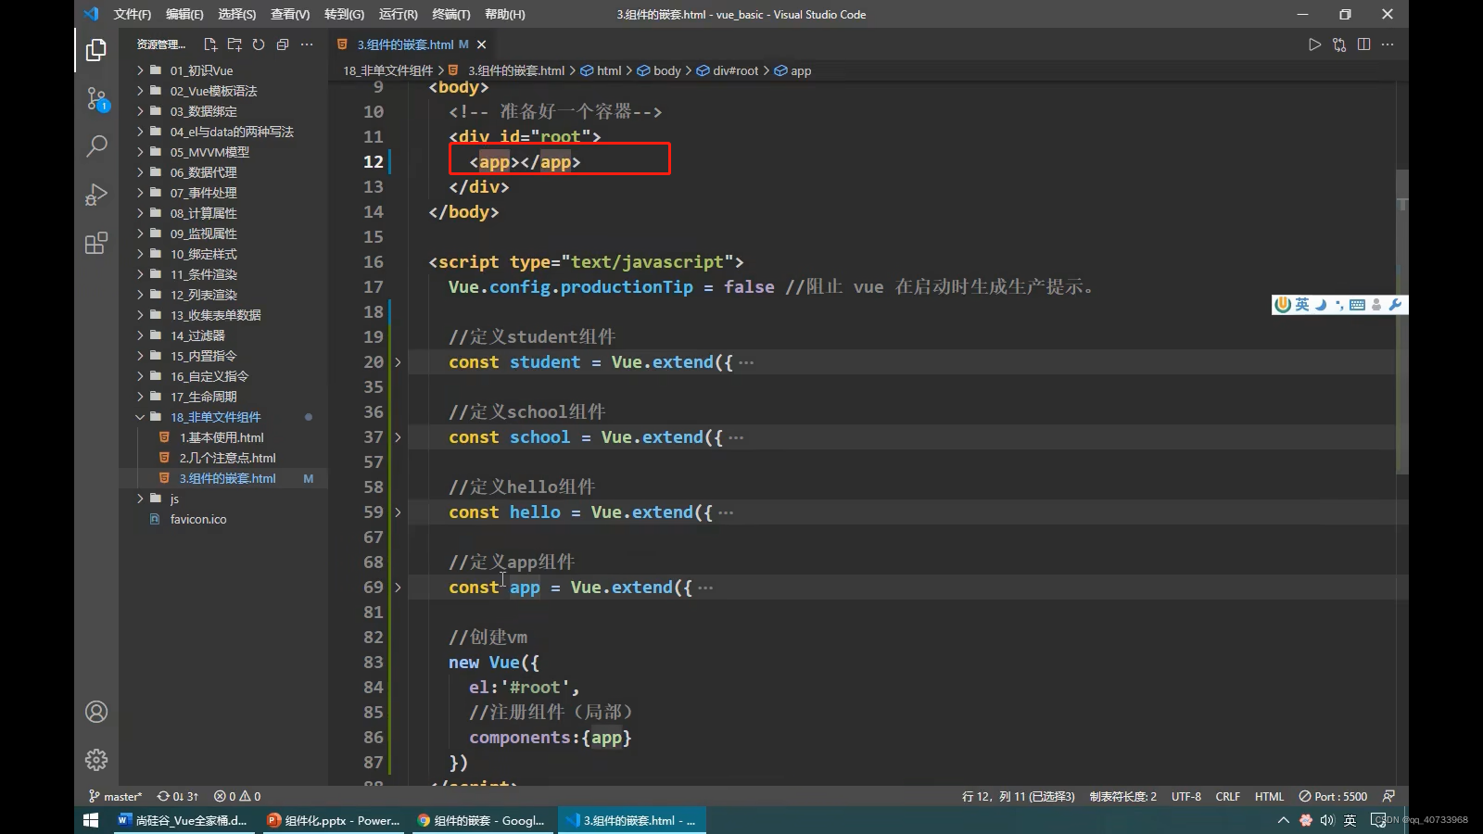
Task: Open editor more actions ellipsis
Action: [x=1388, y=44]
